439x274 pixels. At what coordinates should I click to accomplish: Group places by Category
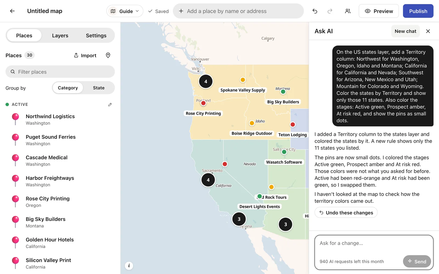point(68,88)
